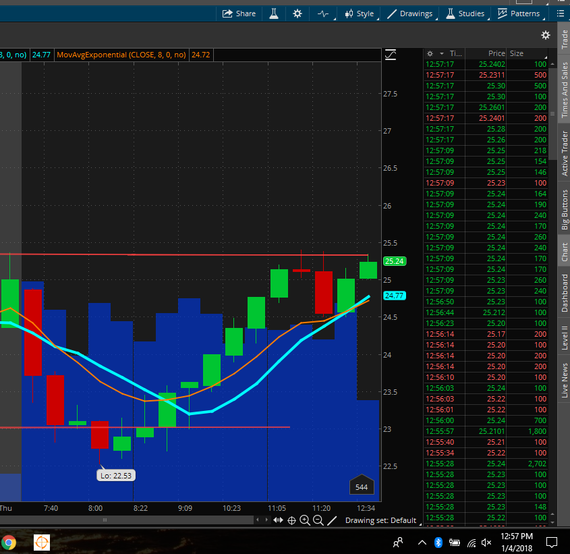Screen dimensions: 570x554
Task: Click the Time and Sales scrollbar grip
Action: 552,114
